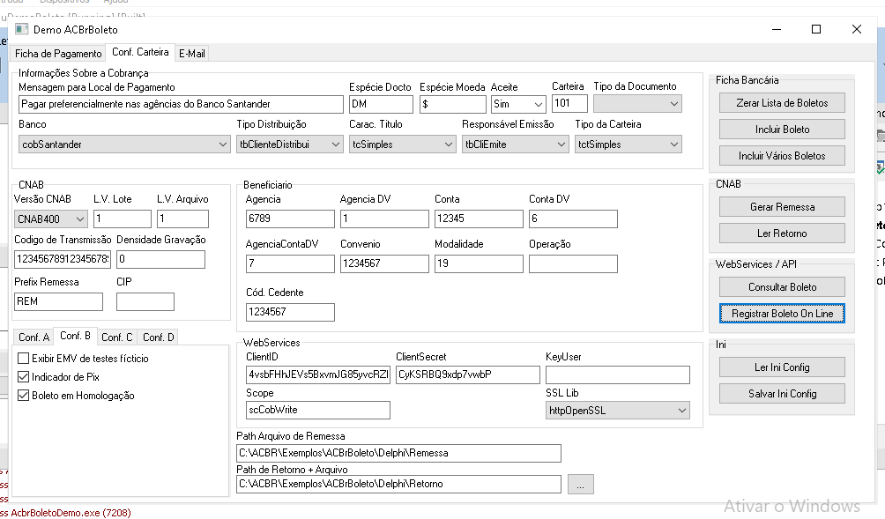Expand the Tipo Distribuição dropdown

tap(289, 145)
